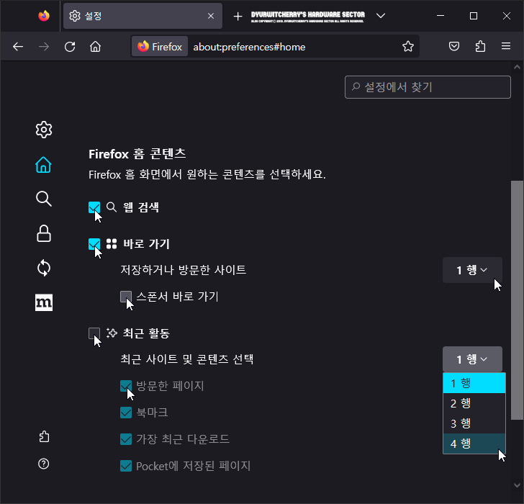Bookmark this page with the star icon
Viewport: 524px width, 504px height.
407,46
